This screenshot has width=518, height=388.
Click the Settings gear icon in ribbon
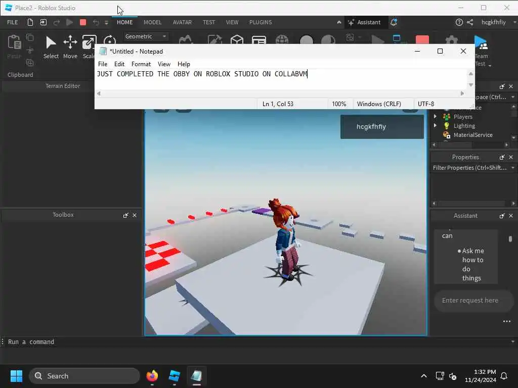click(x=451, y=39)
